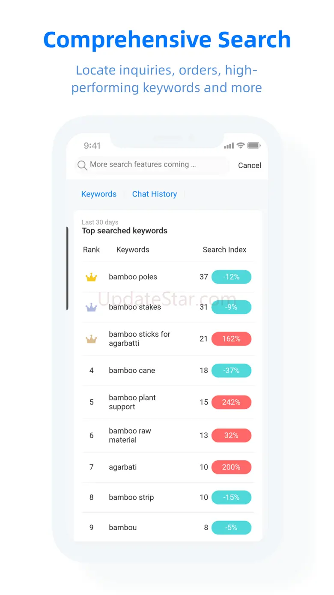Click the red 162% change badge
334x595 pixels.
click(231, 339)
